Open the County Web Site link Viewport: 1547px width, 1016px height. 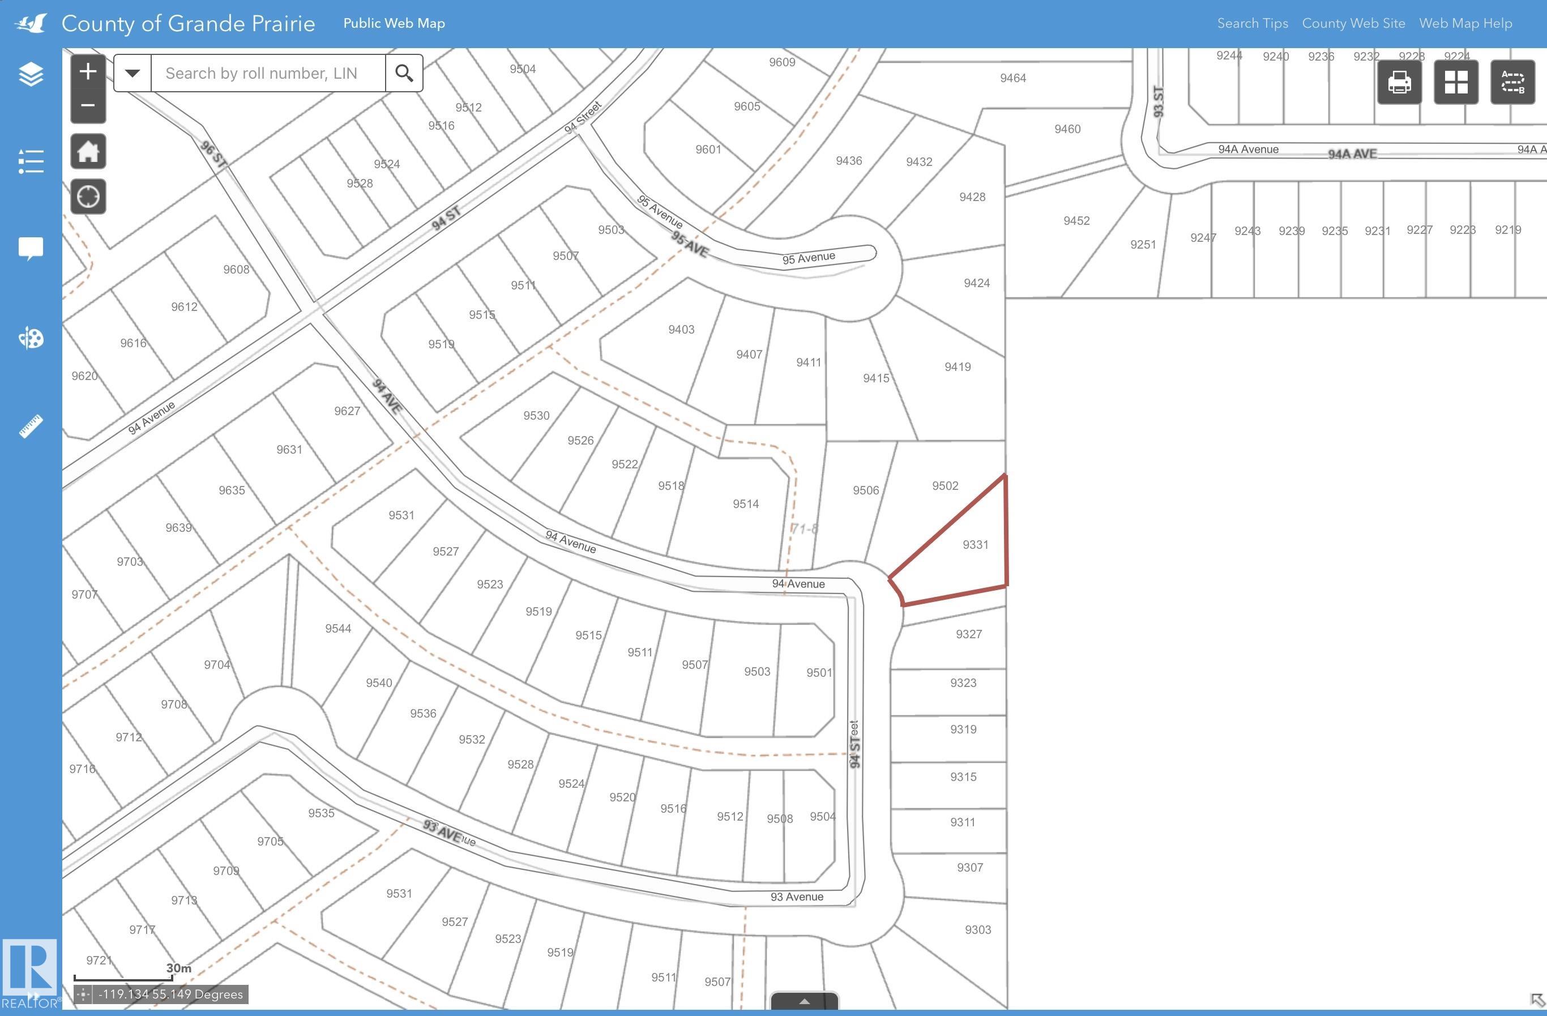(x=1353, y=23)
